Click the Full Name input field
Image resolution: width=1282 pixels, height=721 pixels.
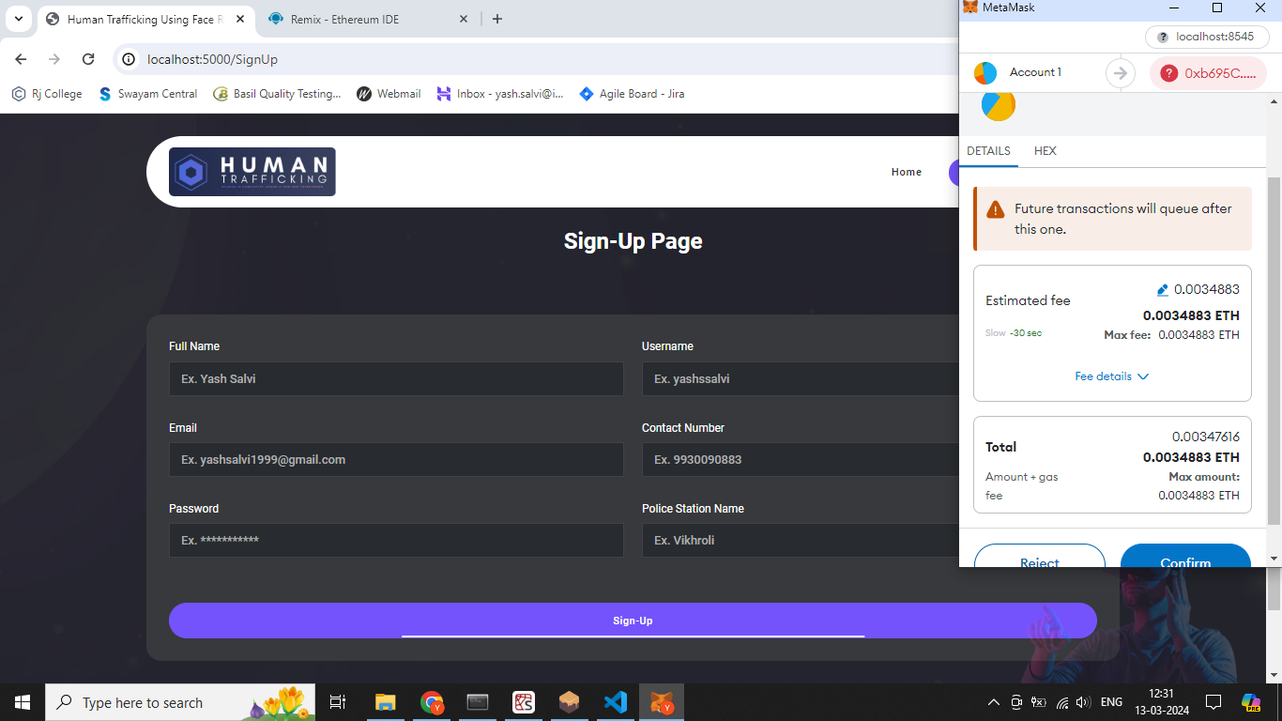[x=396, y=379]
